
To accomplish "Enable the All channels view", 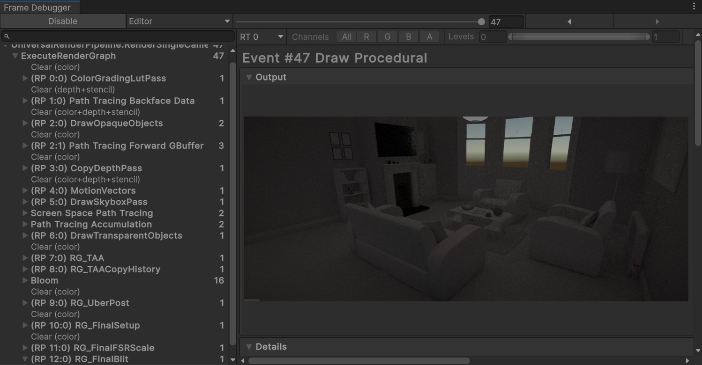I will pos(346,36).
